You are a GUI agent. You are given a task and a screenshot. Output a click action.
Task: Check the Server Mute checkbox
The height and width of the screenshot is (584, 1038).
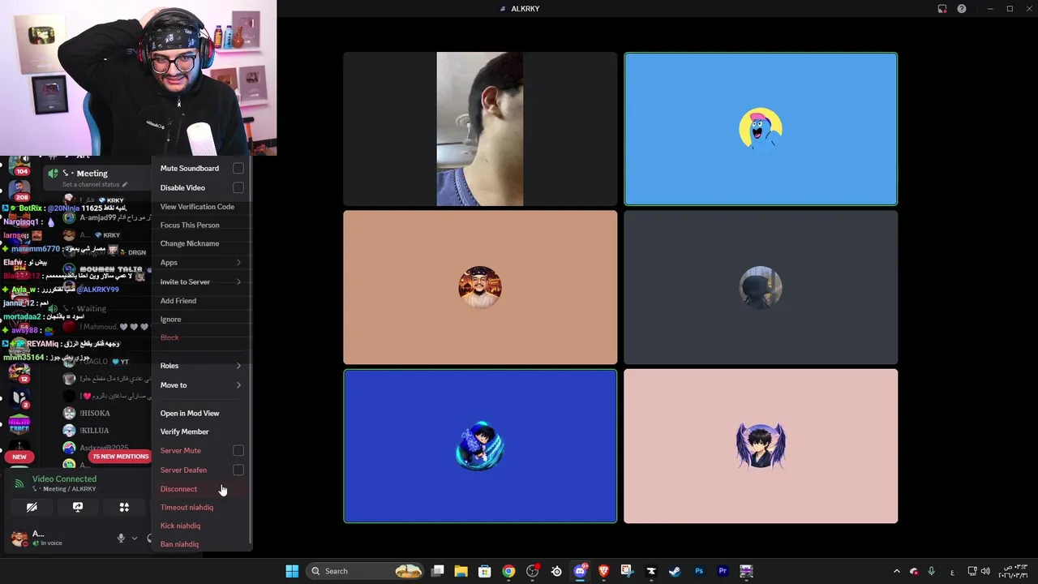[238, 450]
